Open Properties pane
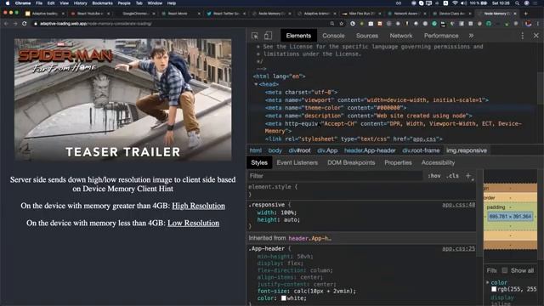544x306 pixels. click(398, 162)
